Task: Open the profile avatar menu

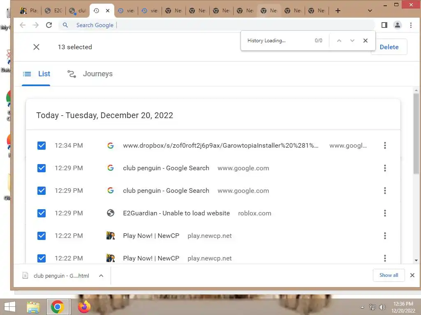Action: tap(398, 25)
